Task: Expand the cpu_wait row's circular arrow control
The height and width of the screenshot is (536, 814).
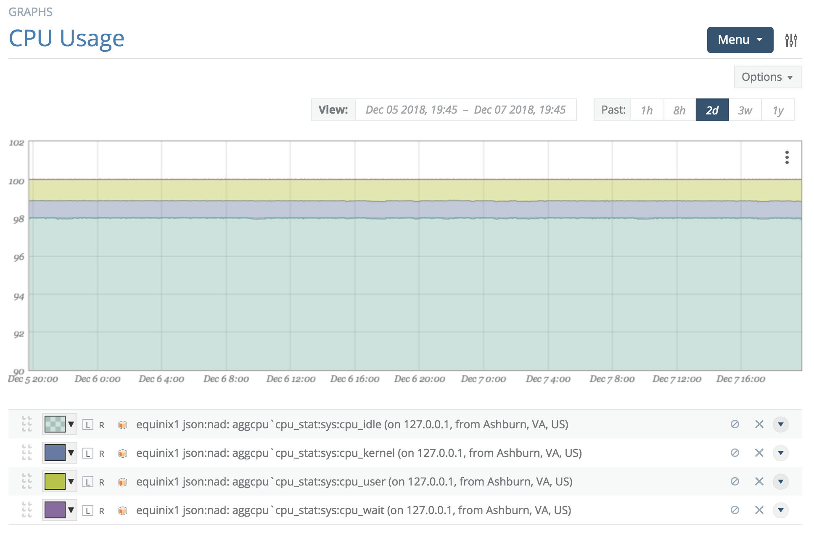Action: 781,510
